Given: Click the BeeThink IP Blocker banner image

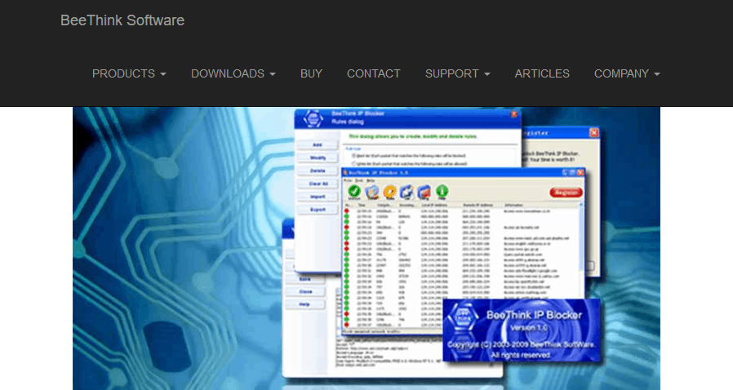Looking at the screenshot, I should 366,249.
